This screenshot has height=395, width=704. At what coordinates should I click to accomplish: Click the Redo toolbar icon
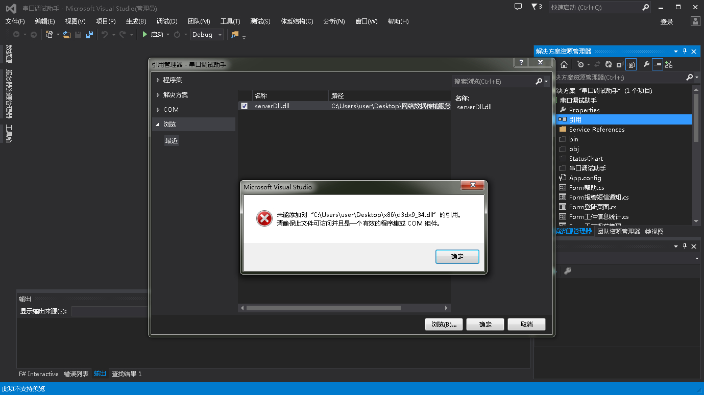123,35
